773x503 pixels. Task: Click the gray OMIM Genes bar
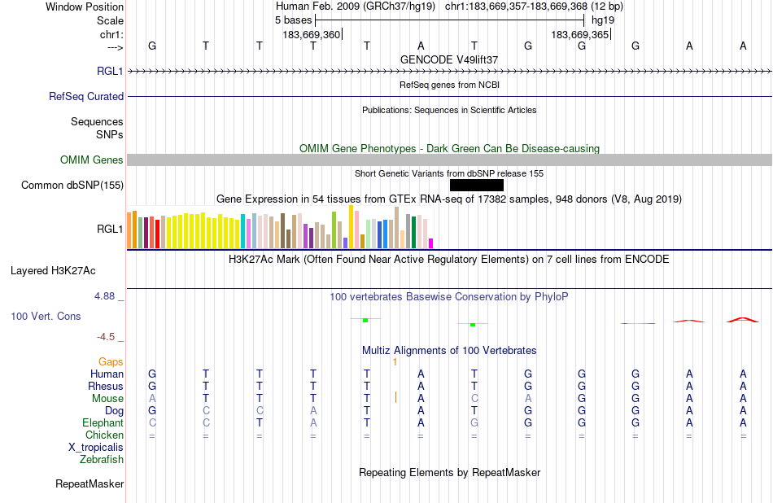click(x=450, y=160)
